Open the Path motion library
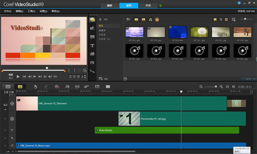Viewport: 257px width, 154px height. coord(92,71)
